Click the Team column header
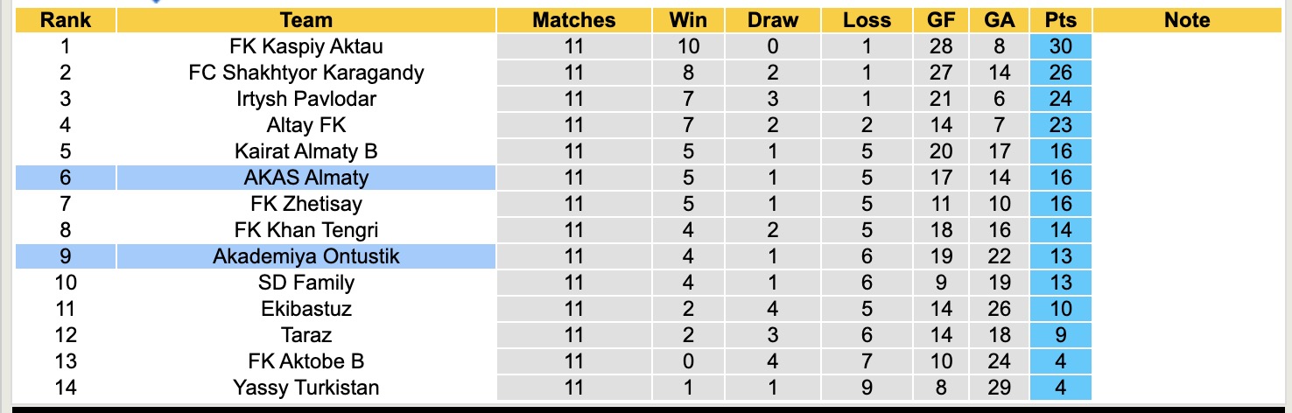1292x413 pixels. point(305,20)
